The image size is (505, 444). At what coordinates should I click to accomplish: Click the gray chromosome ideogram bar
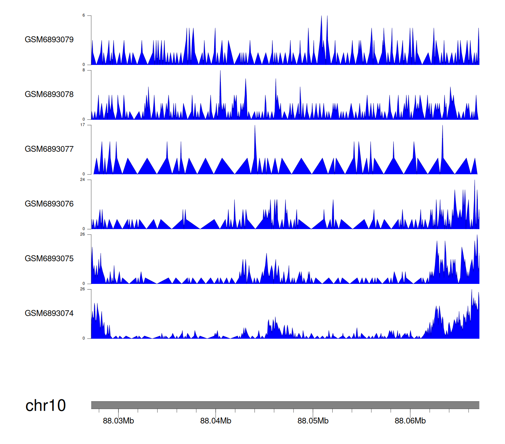tap(285, 405)
